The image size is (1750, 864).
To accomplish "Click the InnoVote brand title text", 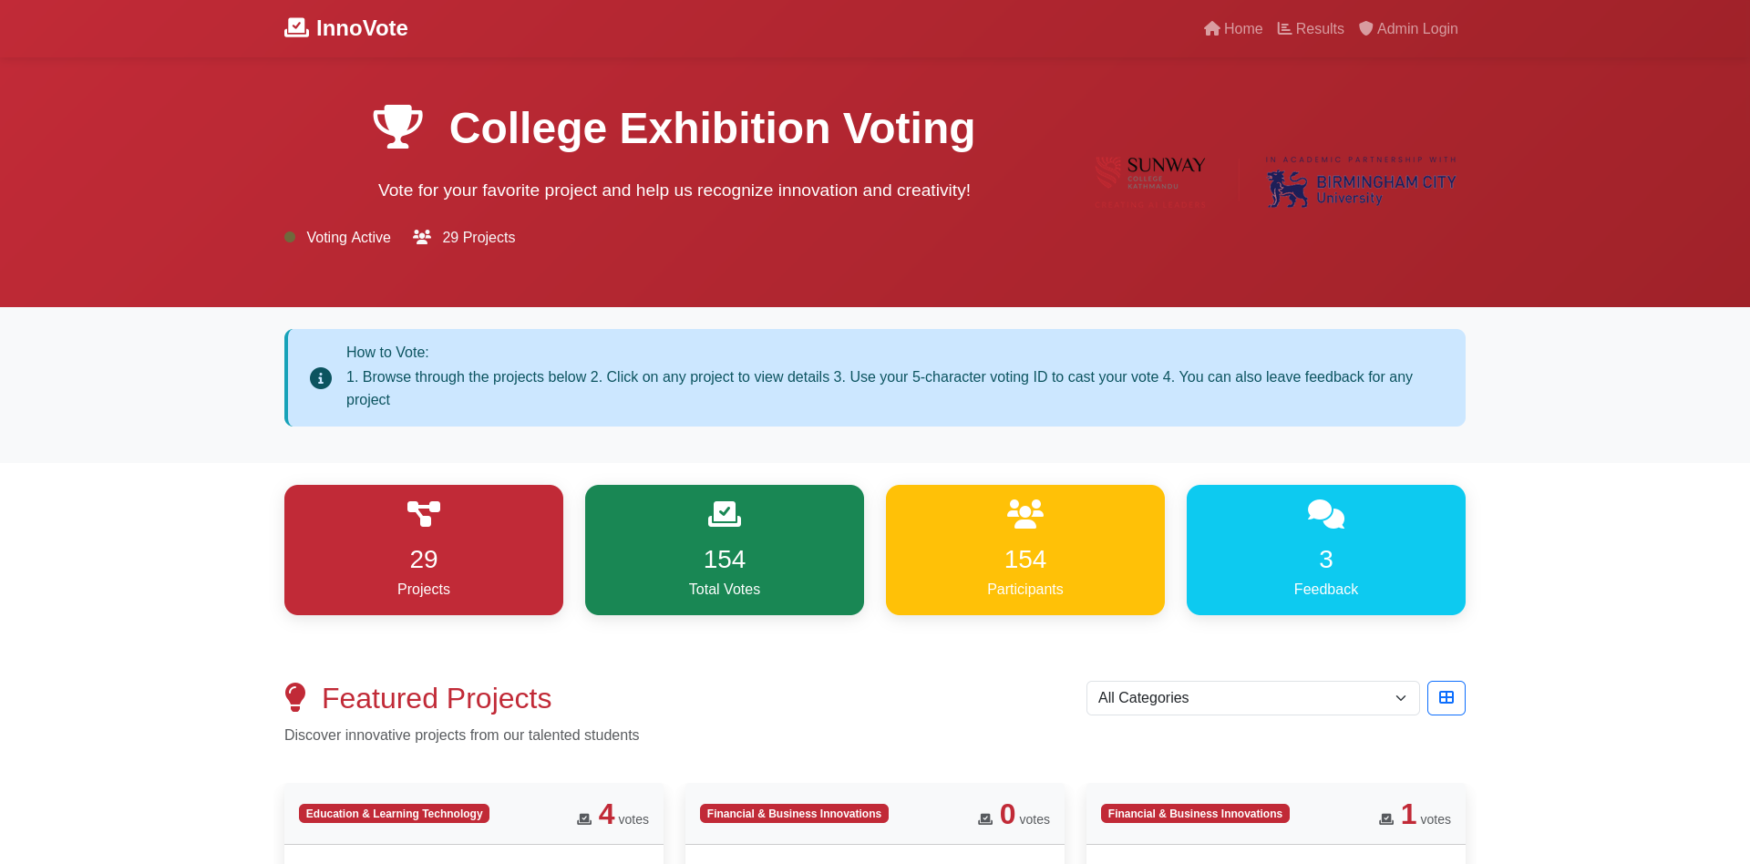I will tap(361, 27).
